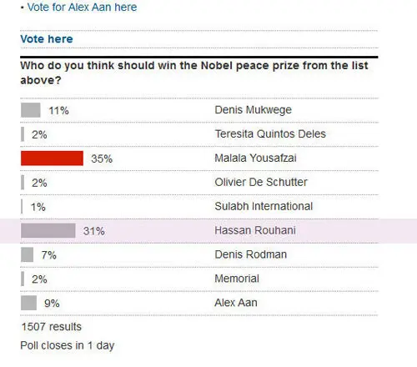Click the 31% gray result bar

click(48, 230)
